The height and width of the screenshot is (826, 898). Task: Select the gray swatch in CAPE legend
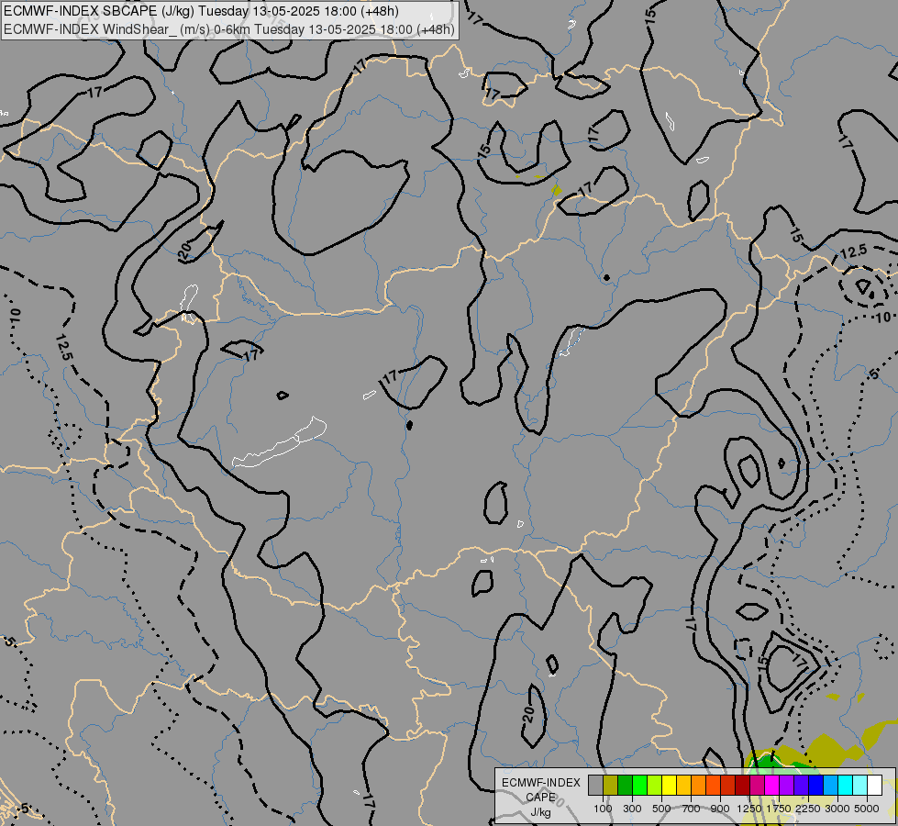(x=595, y=785)
